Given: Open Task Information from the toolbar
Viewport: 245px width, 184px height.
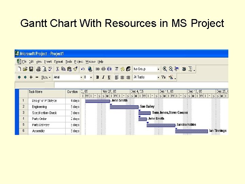Looking at the screenshot, I should [117, 69].
